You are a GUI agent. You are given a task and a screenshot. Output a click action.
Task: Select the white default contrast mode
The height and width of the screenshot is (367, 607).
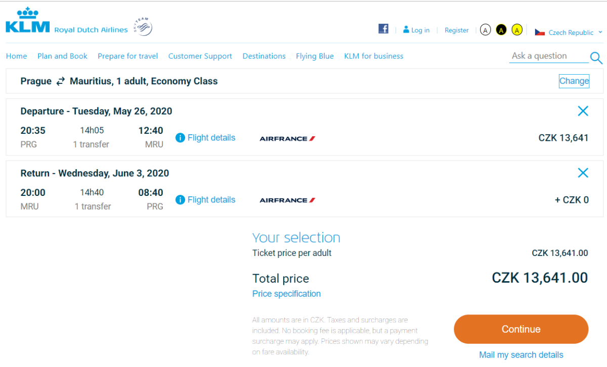[x=485, y=30]
